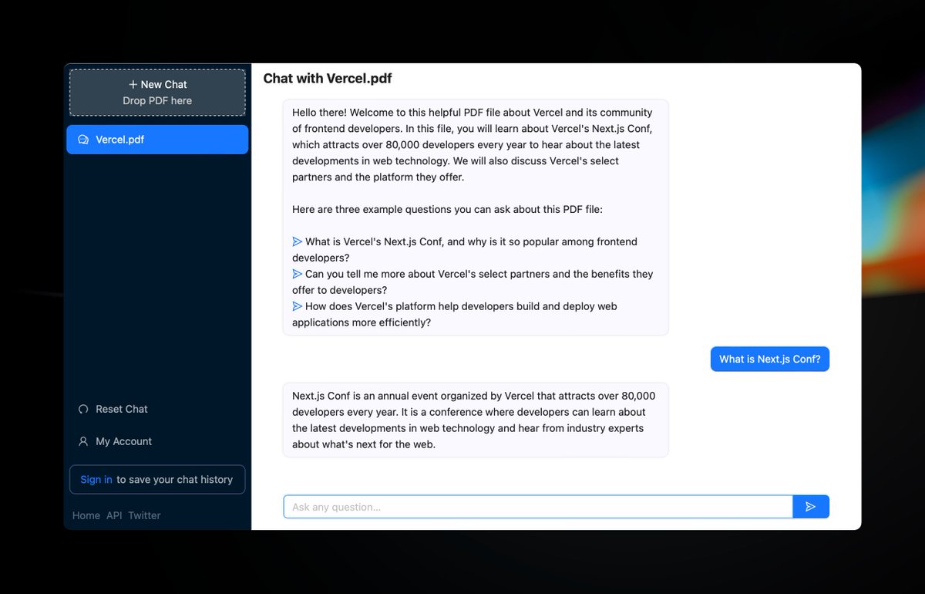
Task: Click the send arrow button
Action: point(811,507)
